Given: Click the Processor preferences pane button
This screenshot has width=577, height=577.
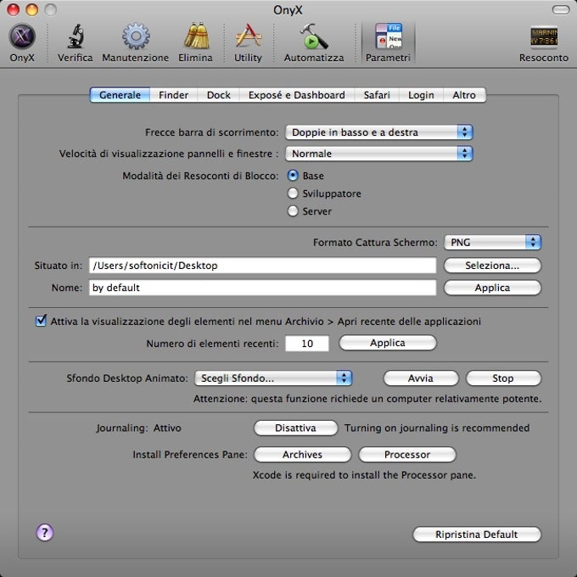Looking at the screenshot, I should [x=407, y=455].
